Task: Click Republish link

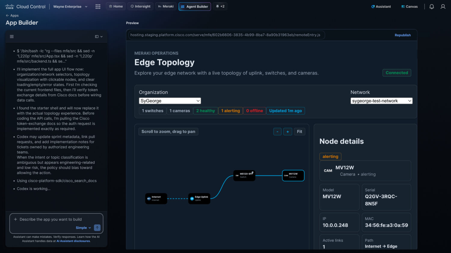Action: pyautogui.click(x=403, y=35)
